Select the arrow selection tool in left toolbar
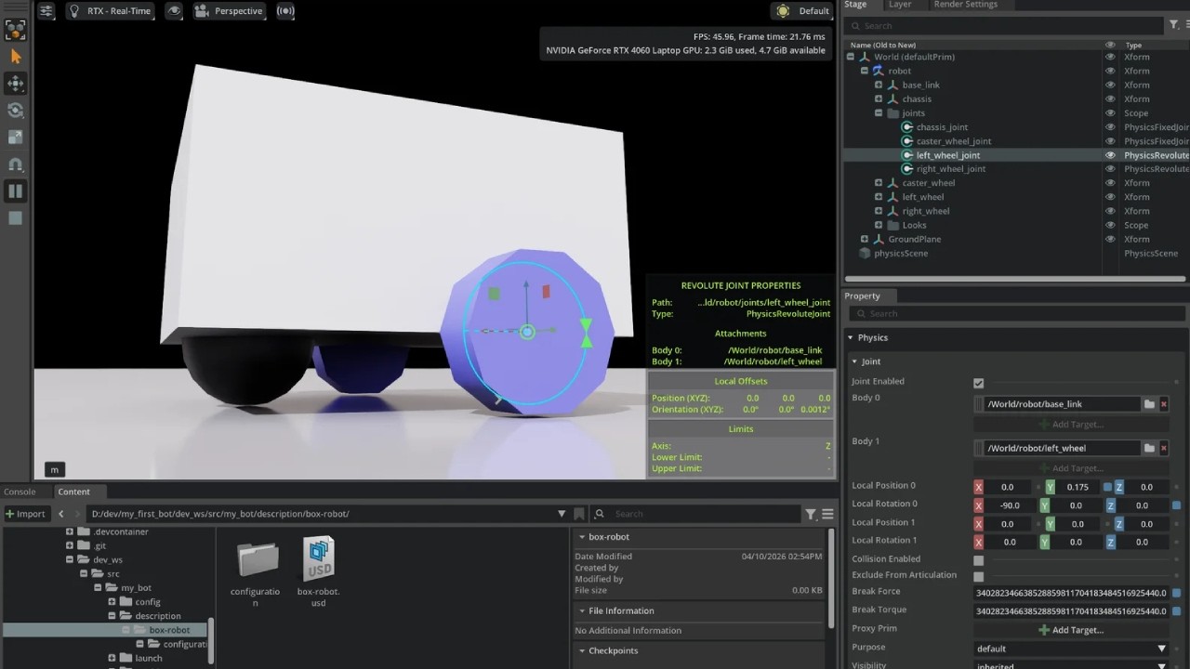This screenshot has width=1190, height=669. [x=15, y=57]
